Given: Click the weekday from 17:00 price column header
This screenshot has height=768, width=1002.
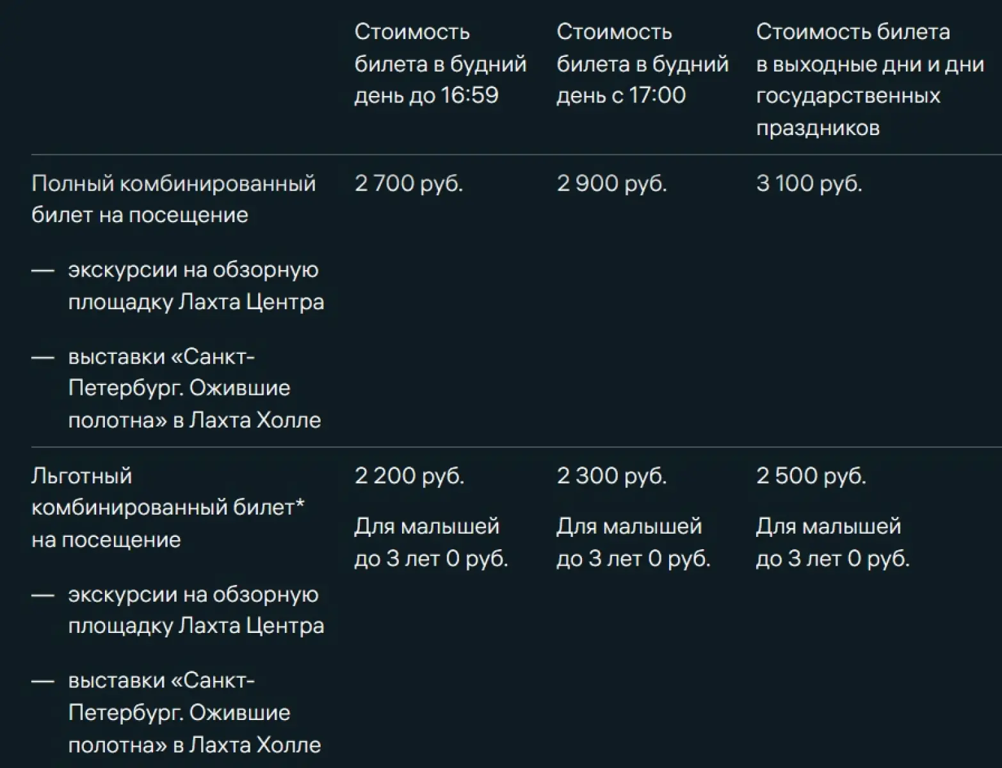Looking at the screenshot, I should (x=642, y=63).
